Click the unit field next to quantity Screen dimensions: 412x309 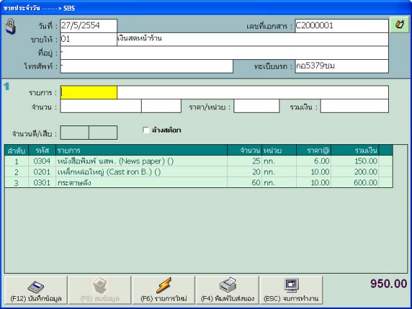pos(161,106)
